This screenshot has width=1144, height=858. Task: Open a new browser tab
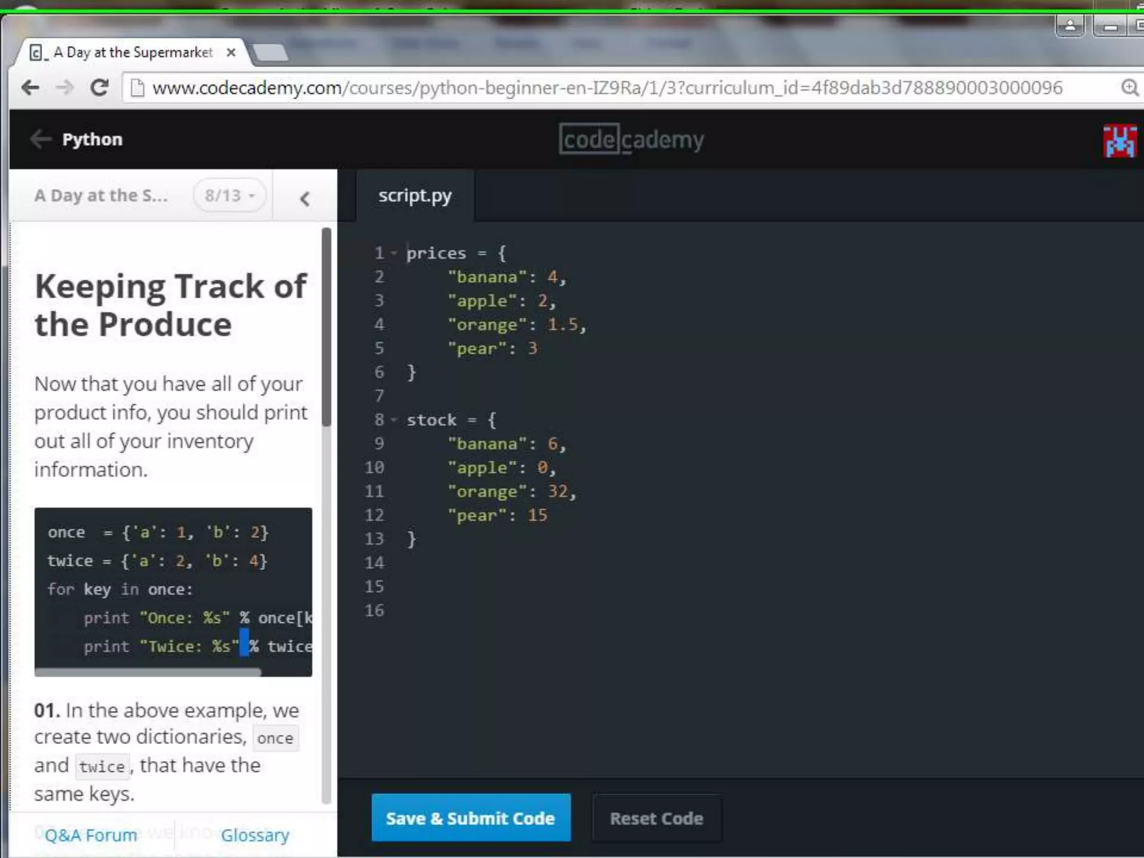pyautogui.click(x=270, y=53)
